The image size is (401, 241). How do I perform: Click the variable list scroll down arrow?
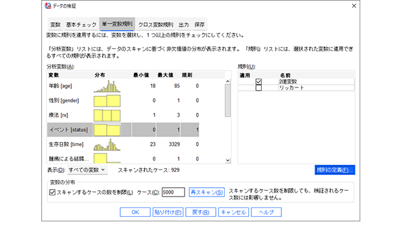click(x=228, y=160)
